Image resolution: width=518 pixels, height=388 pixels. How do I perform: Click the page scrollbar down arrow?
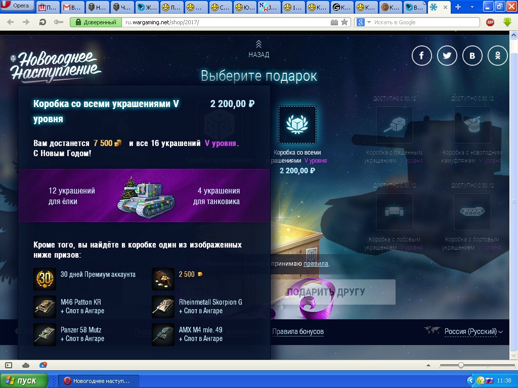coord(514,355)
